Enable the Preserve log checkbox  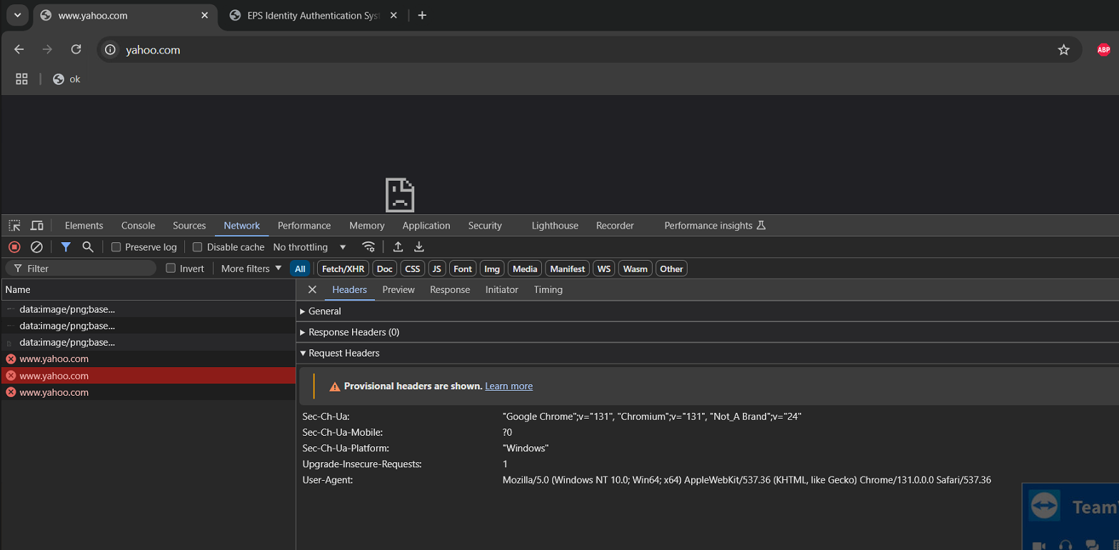(x=116, y=247)
